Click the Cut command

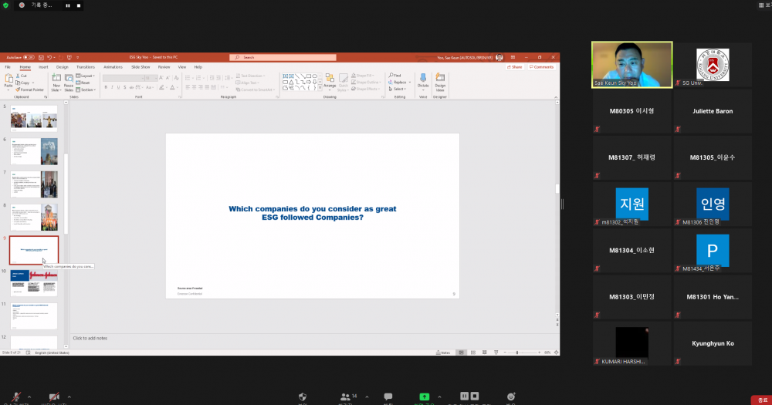point(21,76)
